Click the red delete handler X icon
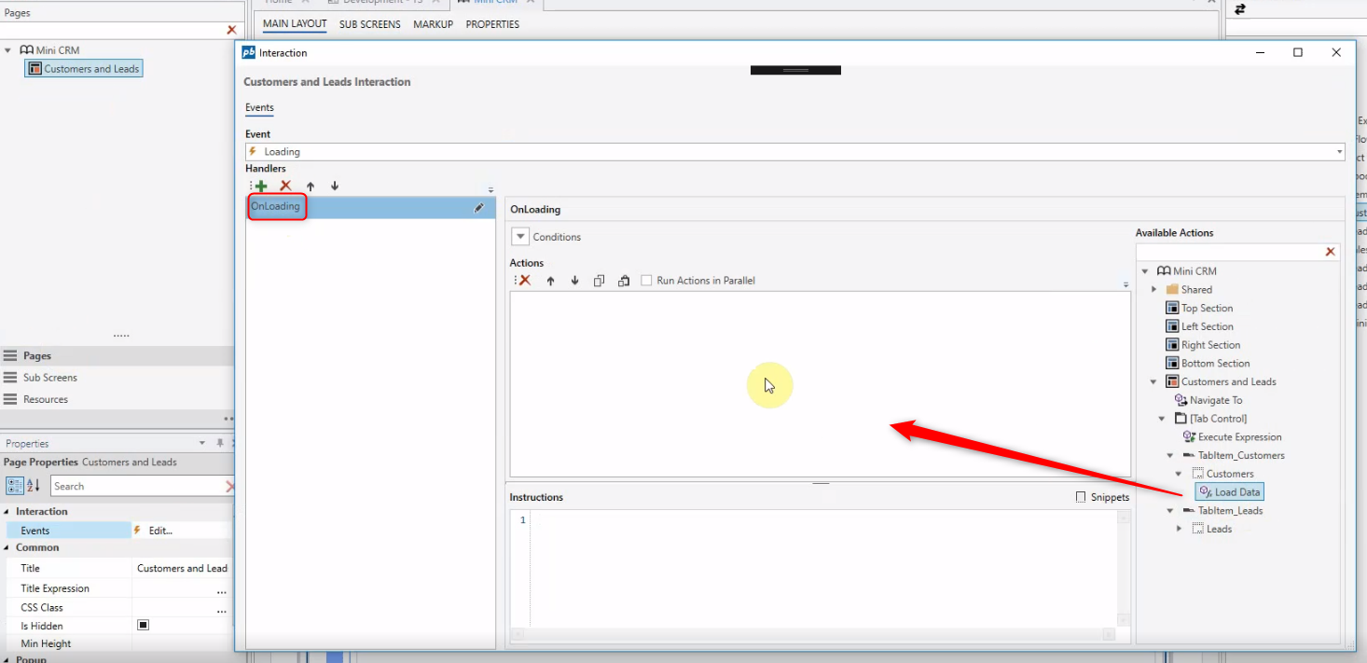This screenshot has height=663, width=1367. tap(286, 186)
